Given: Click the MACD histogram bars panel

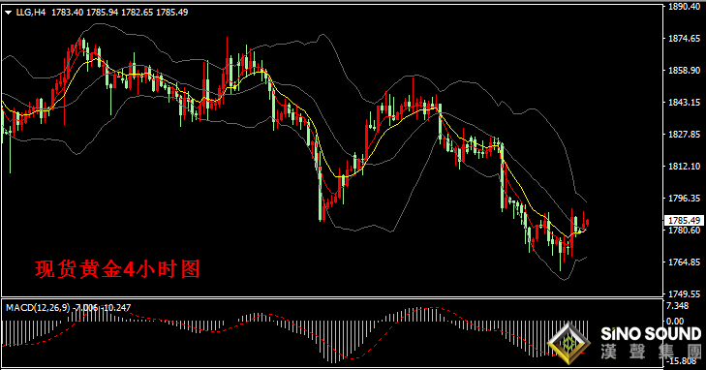Looking at the screenshot, I should (x=332, y=334).
